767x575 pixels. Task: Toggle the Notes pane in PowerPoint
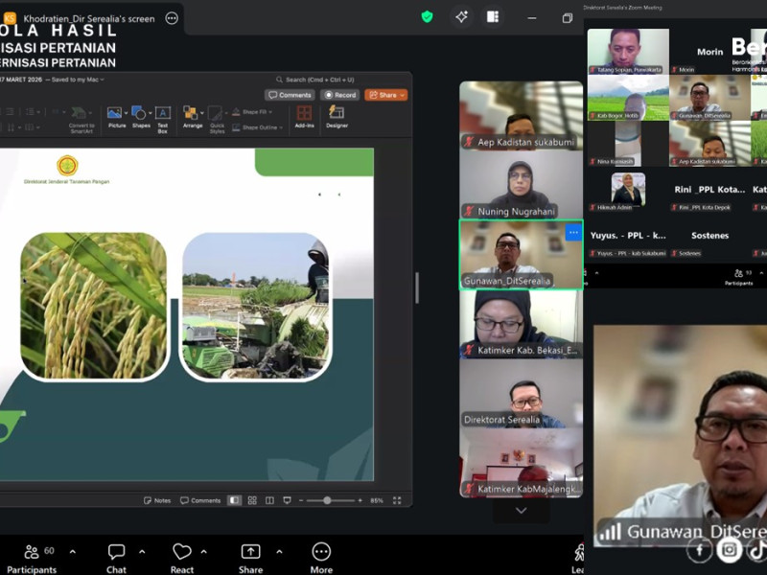(x=157, y=500)
